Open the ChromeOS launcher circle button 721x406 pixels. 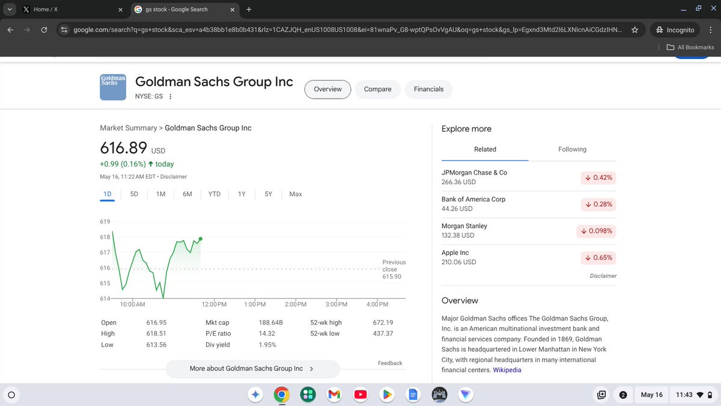point(11,395)
